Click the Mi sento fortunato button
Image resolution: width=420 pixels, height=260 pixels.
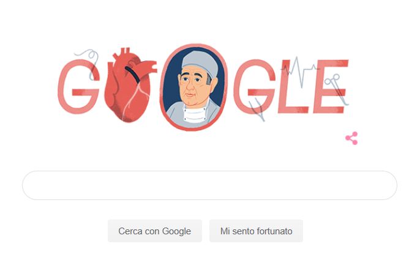click(256, 231)
